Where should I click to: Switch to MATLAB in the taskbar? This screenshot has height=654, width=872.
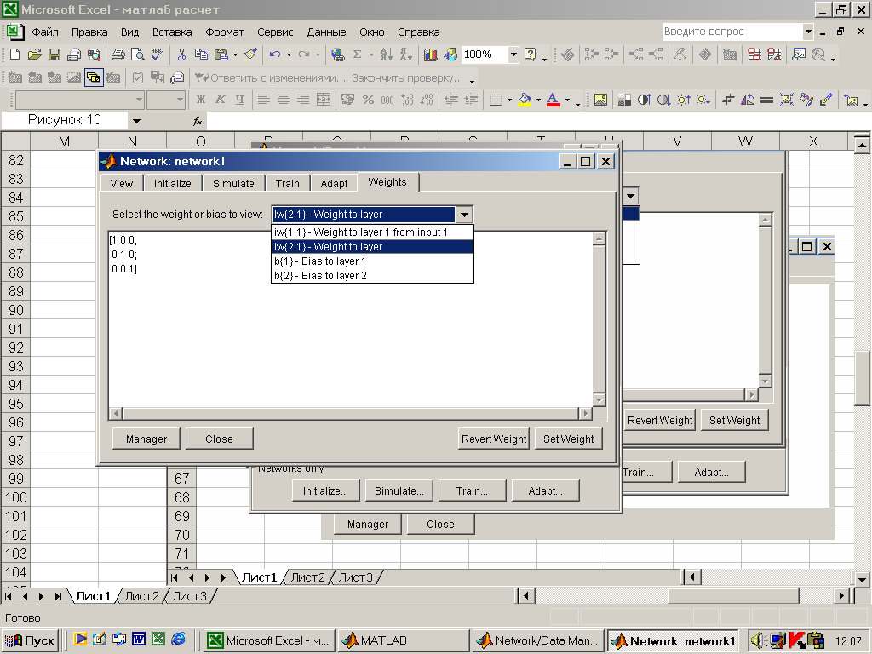click(x=404, y=640)
